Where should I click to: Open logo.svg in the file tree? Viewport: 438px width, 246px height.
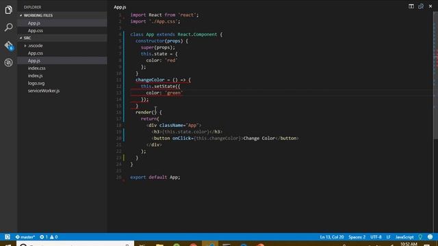[62, 83]
